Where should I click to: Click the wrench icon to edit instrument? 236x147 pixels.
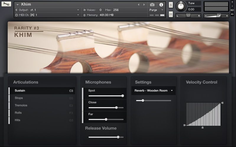coord(6,4)
